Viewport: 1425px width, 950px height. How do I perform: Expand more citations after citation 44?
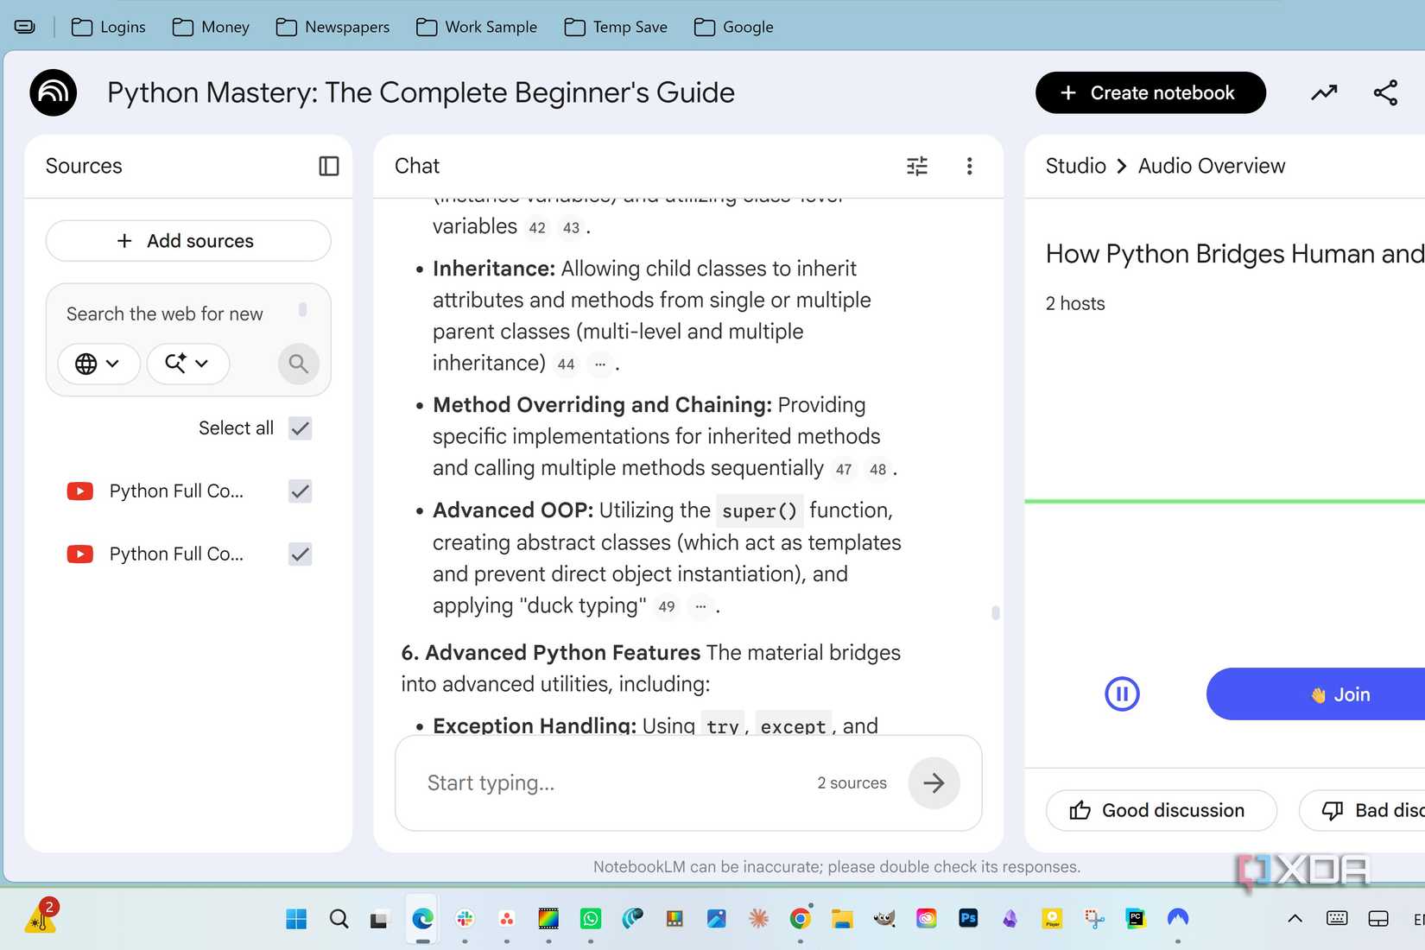600,364
